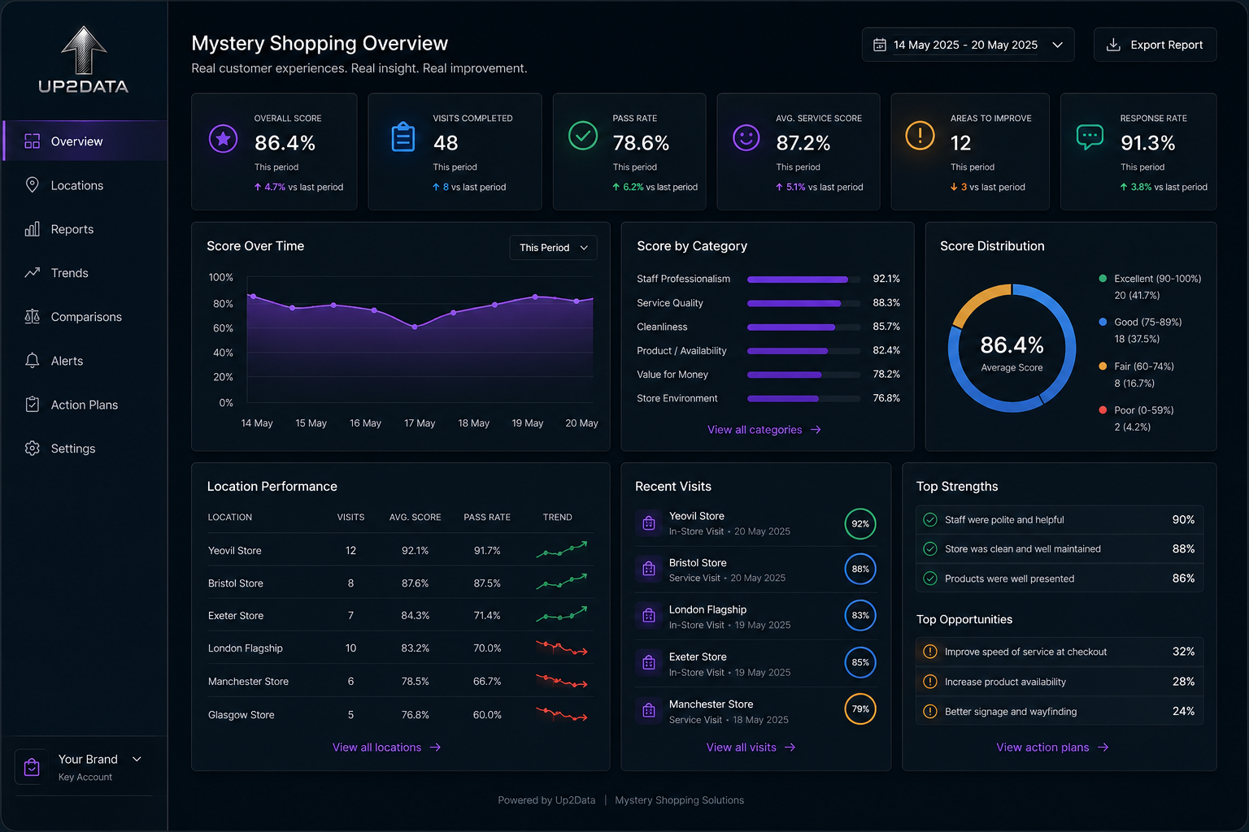Open the Overview menu item
Image resolution: width=1249 pixels, height=832 pixels.
(x=85, y=141)
